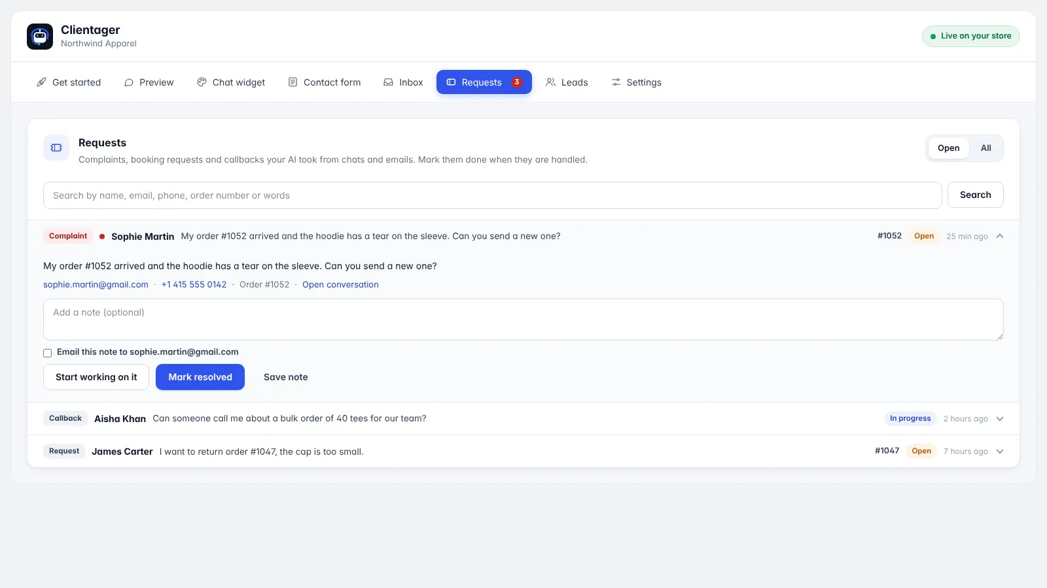The width and height of the screenshot is (1047, 588).
Task: Click the Clientager robot logo icon
Action: (40, 37)
